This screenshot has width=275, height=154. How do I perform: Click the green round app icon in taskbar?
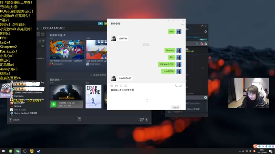11,151
